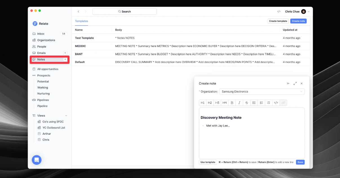Open the People section
Viewport: 340px width, 178px height.
point(42,46)
